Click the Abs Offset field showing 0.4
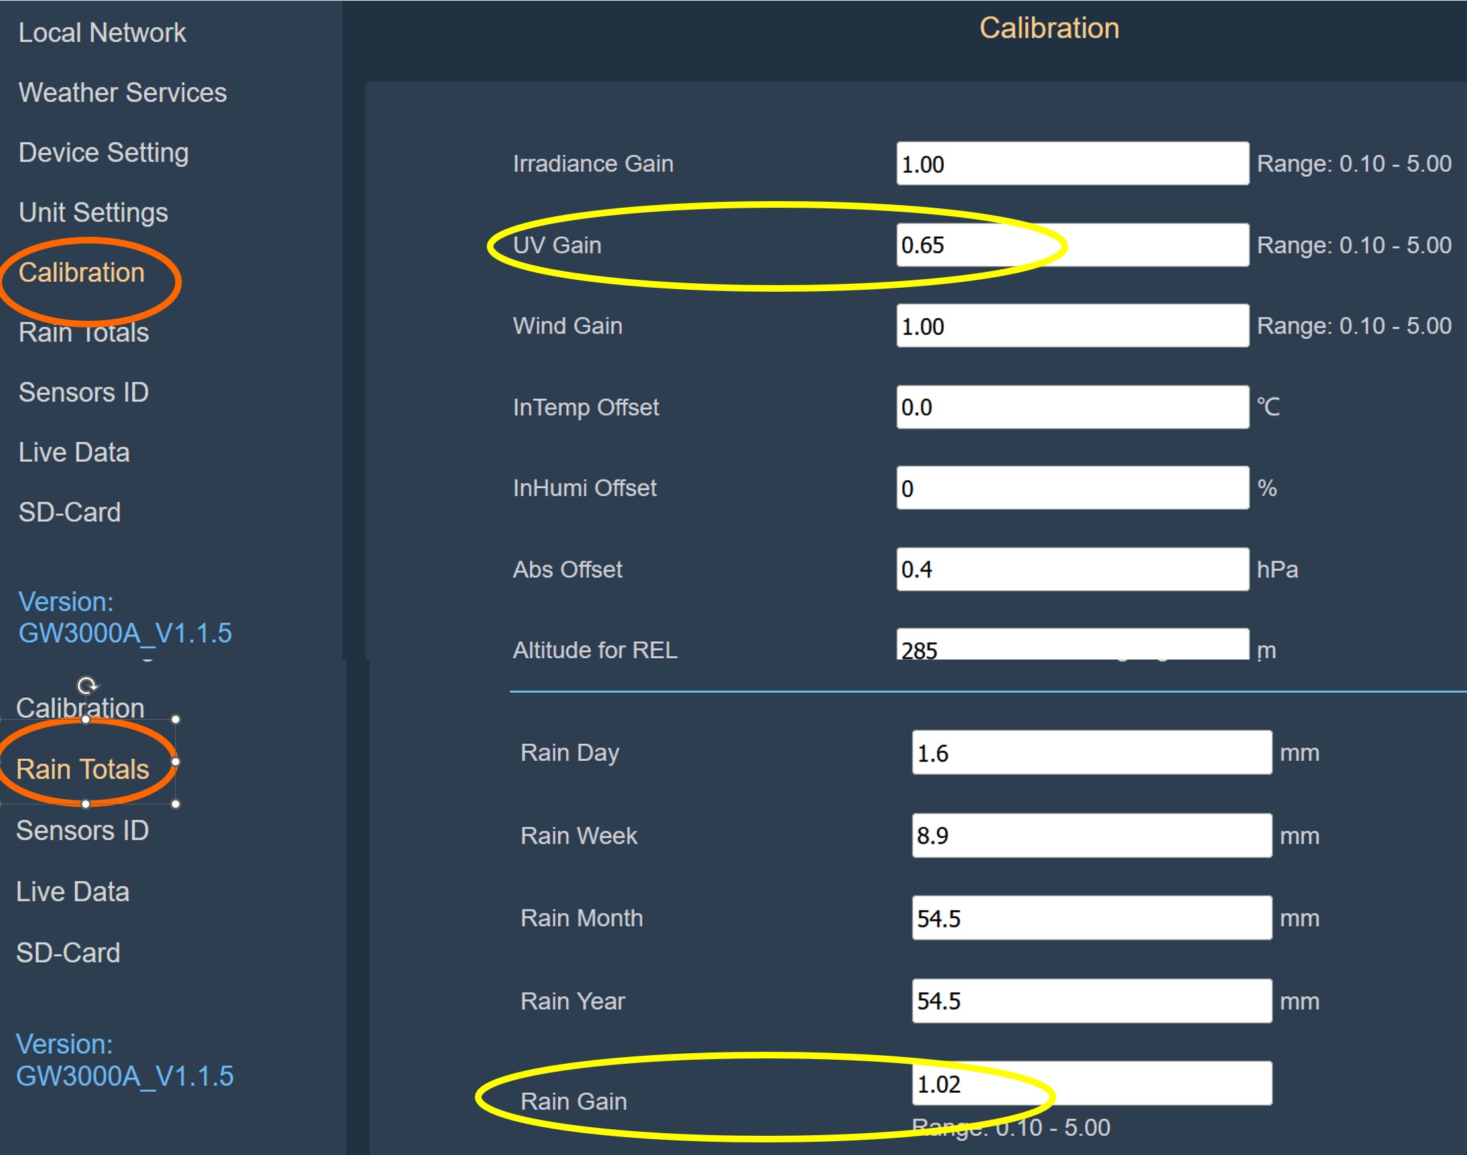 (1071, 570)
